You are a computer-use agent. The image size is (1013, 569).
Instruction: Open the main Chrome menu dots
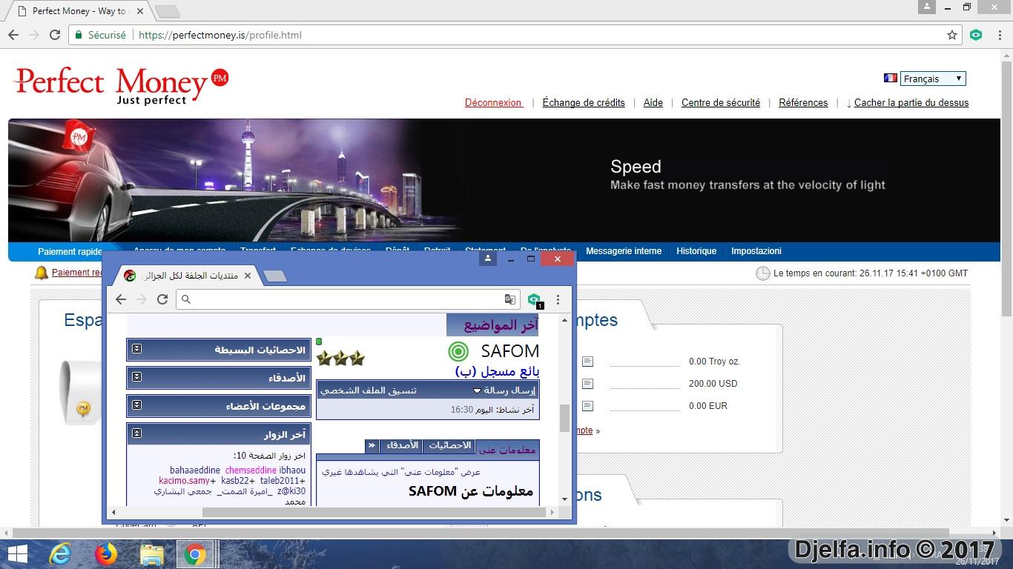coord(1000,35)
